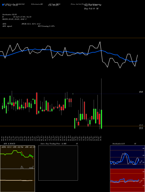Image resolution: width=145 pixels, height=192 pixels.
Task: Click the long red candle around 31 Oct
Action: (x=37, y=103)
